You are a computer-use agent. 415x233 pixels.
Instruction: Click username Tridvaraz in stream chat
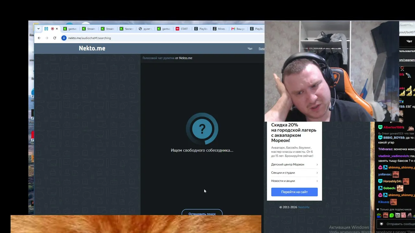pyautogui.click(x=385, y=149)
